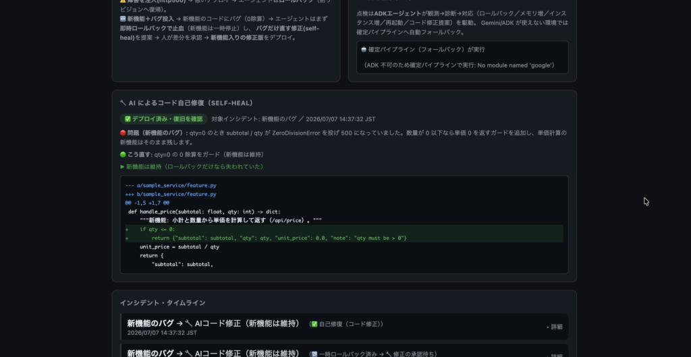Click the NEW icon beside 新機能＋バグ投入
Screen dimensions: 691x357
pos(123,19)
